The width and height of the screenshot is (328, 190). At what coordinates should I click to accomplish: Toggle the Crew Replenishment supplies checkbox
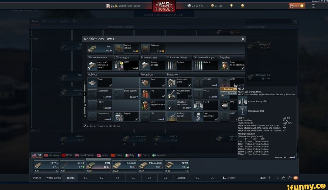[243, 68]
